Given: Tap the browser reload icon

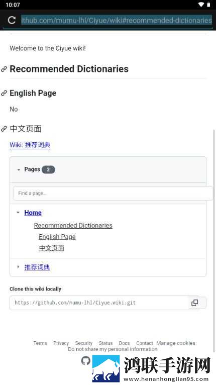Looking at the screenshot, I should pyautogui.click(x=12, y=20).
